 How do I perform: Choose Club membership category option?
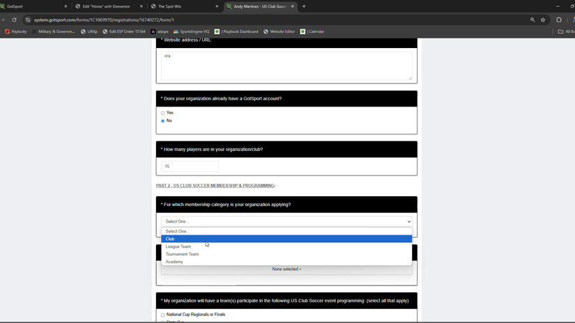pyautogui.click(x=286, y=239)
